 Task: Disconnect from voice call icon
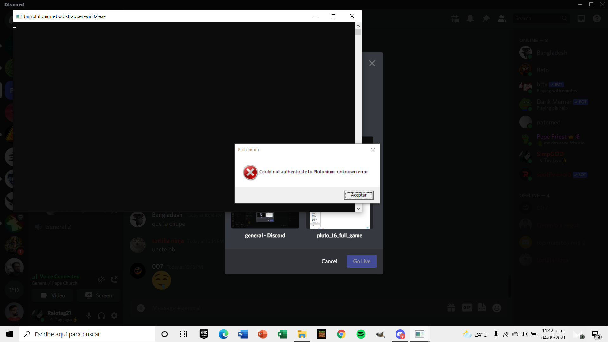click(x=114, y=279)
